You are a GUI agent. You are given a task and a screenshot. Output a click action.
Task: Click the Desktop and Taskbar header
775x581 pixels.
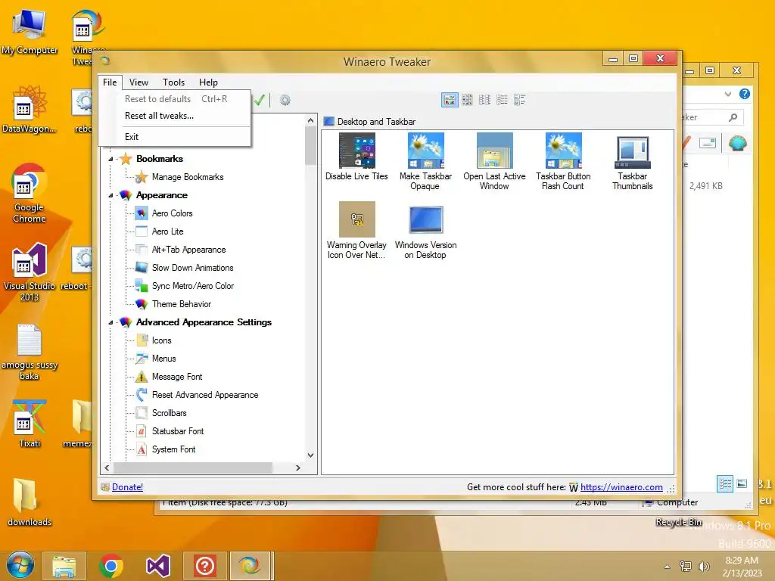(376, 122)
